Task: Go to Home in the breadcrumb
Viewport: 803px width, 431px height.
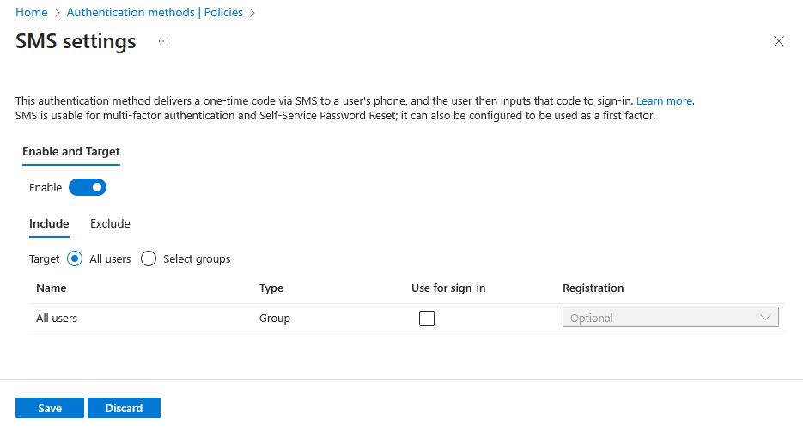Action: 32,13
